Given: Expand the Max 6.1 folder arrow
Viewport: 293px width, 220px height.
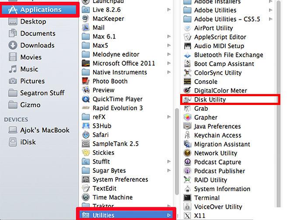Looking at the screenshot, I should (x=169, y=37).
